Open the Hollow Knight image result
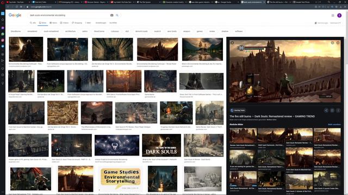Screen dimensions: 348x195 pos(117,146)
